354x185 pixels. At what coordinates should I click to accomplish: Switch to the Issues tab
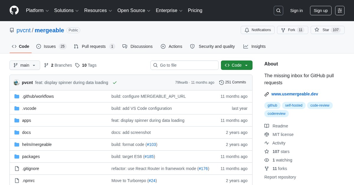click(x=51, y=46)
